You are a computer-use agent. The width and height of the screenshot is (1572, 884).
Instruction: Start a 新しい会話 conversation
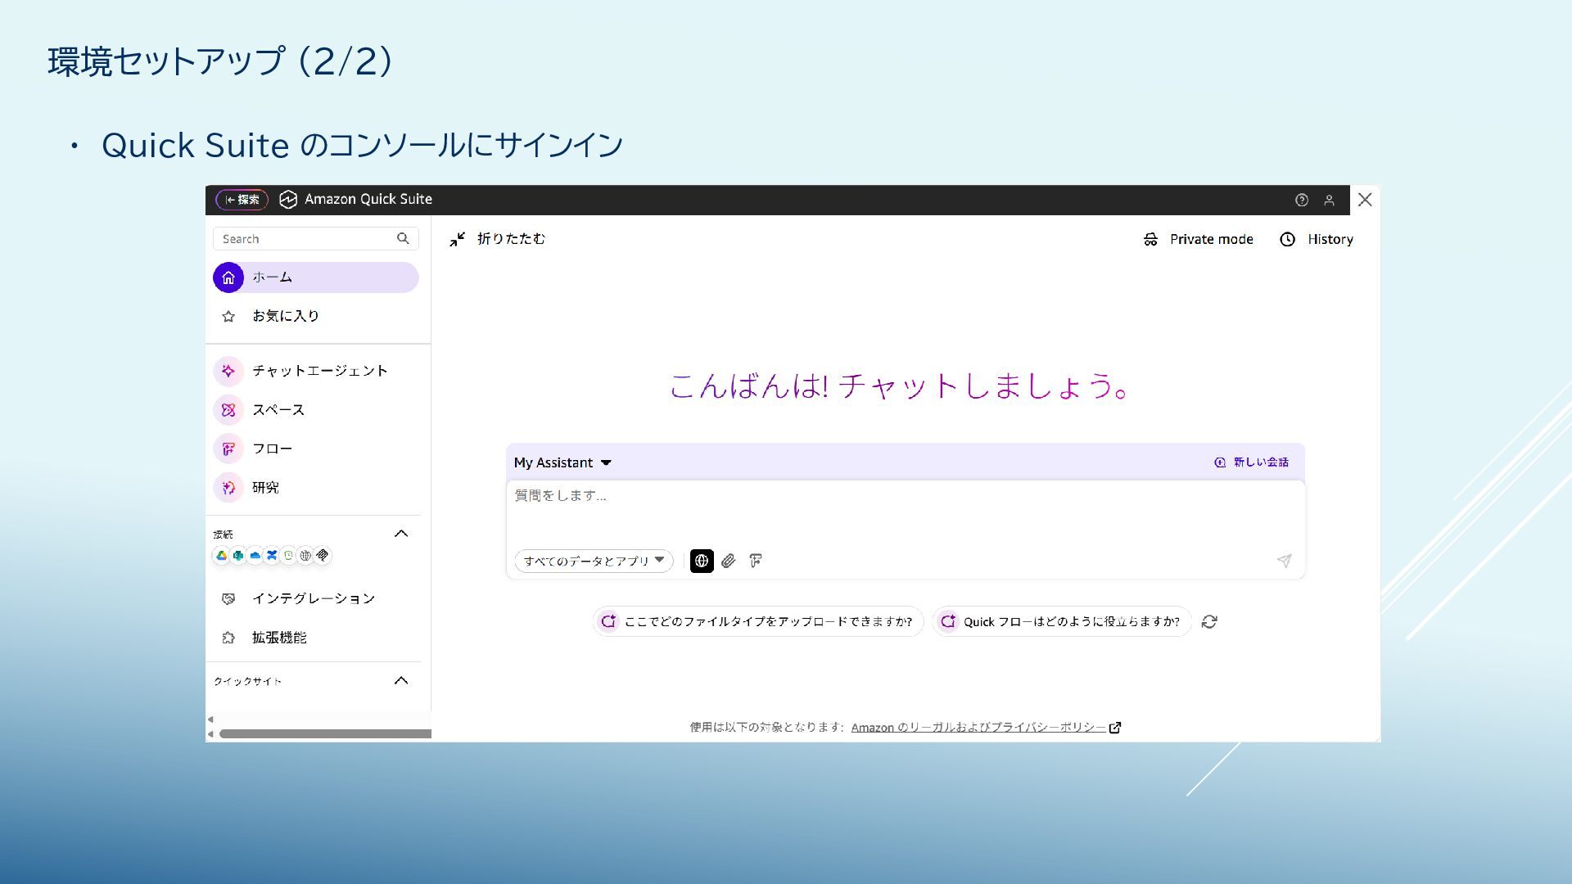coord(1251,462)
